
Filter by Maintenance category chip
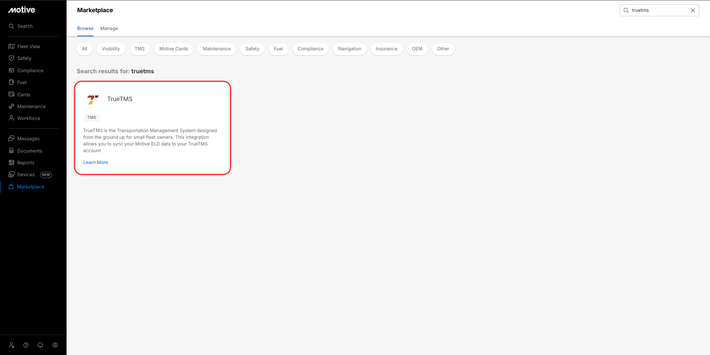pyautogui.click(x=217, y=49)
